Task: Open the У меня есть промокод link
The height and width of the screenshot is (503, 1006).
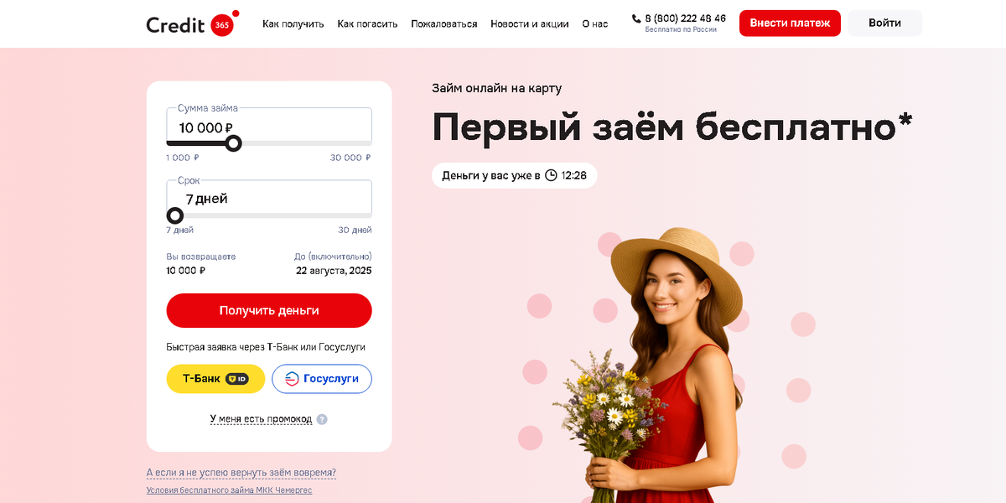Action: tap(261, 419)
